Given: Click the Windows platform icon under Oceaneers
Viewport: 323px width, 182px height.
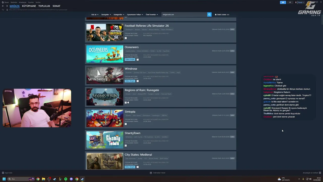Looking at the screenshot, I should point(138,60).
